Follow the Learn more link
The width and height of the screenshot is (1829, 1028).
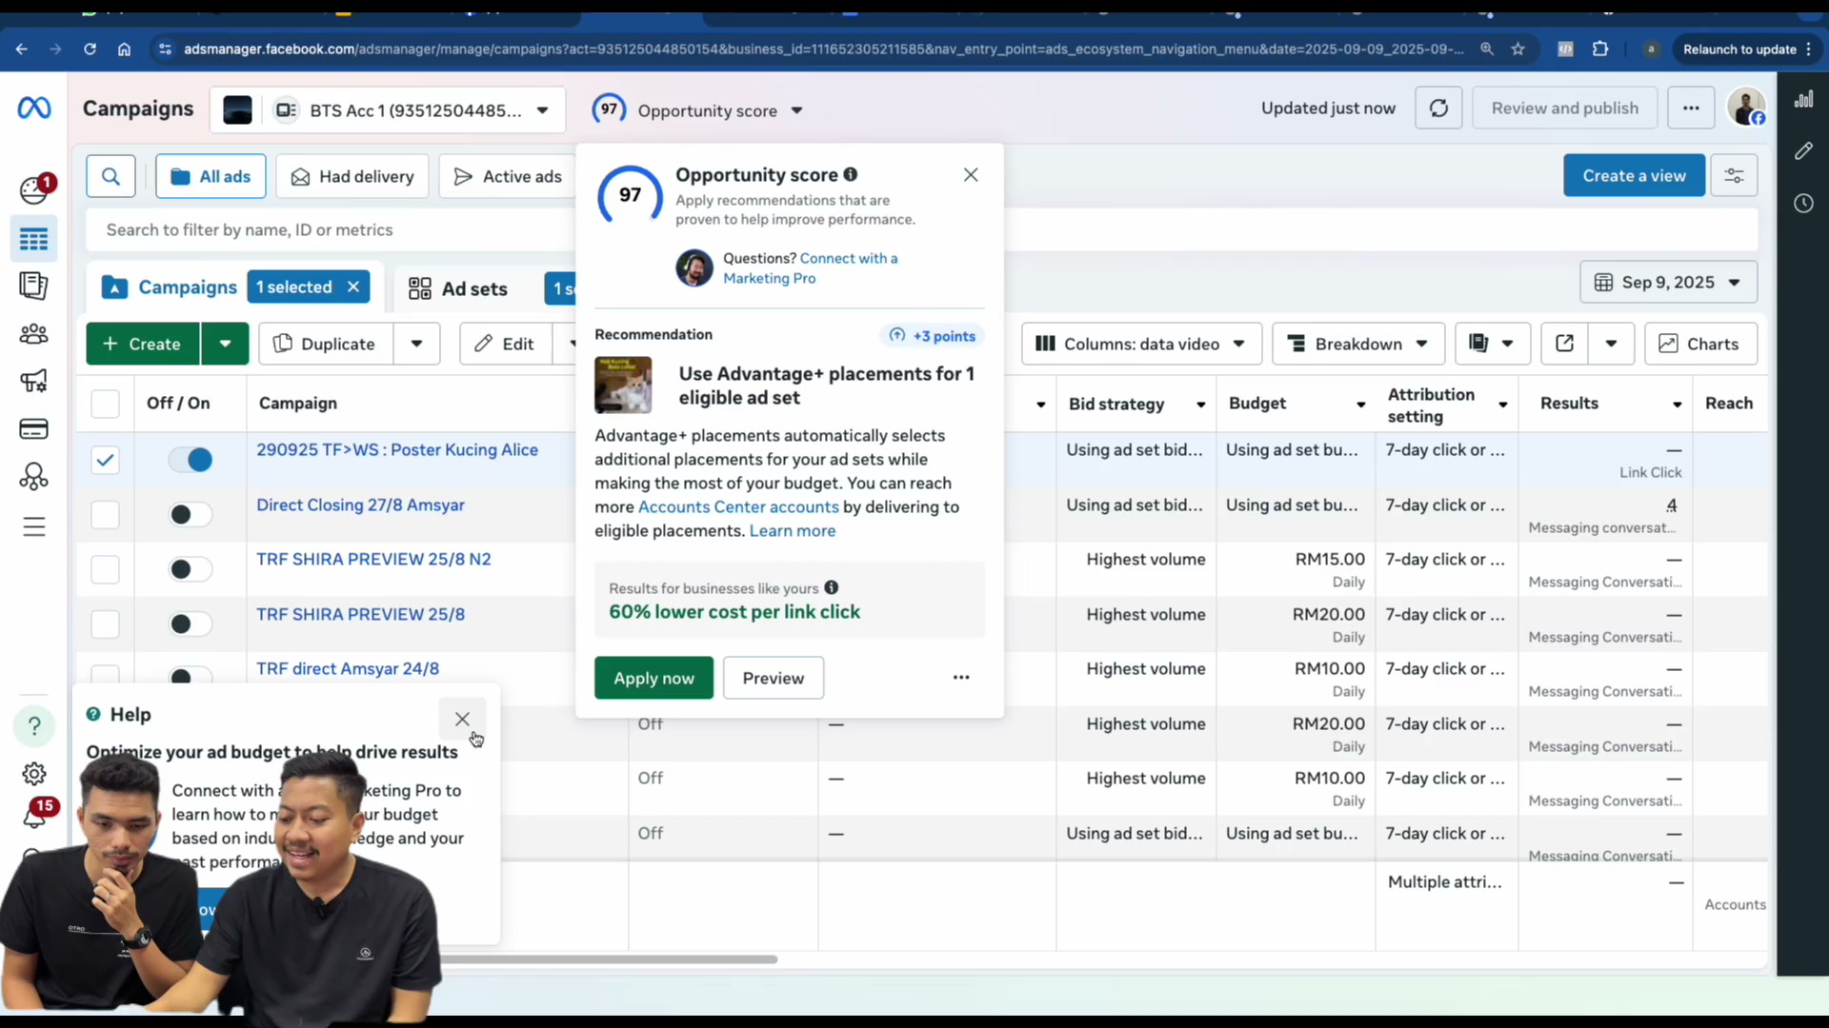(x=792, y=531)
